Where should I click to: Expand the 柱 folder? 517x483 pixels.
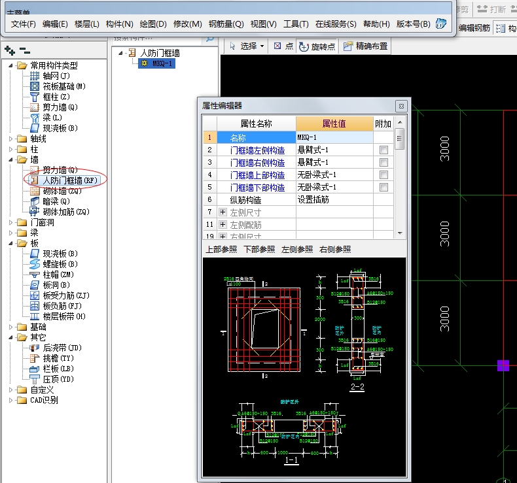click(x=10, y=149)
